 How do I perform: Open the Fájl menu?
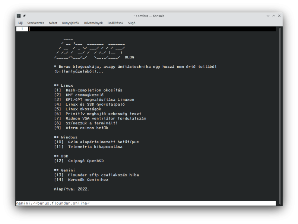pyautogui.click(x=20, y=23)
